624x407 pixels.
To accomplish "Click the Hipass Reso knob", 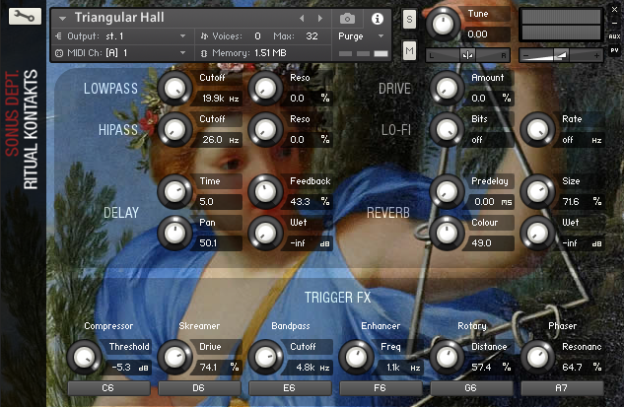I will pyautogui.click(x=265, y=130).
